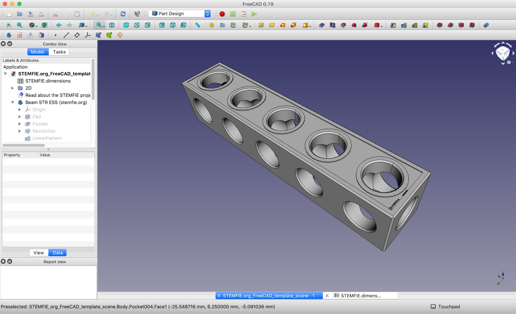The image size is (516, 314).
Task: Collapse the STEMFIE.org_FreeCAD_template document node
Action: (x=5, y=74)
